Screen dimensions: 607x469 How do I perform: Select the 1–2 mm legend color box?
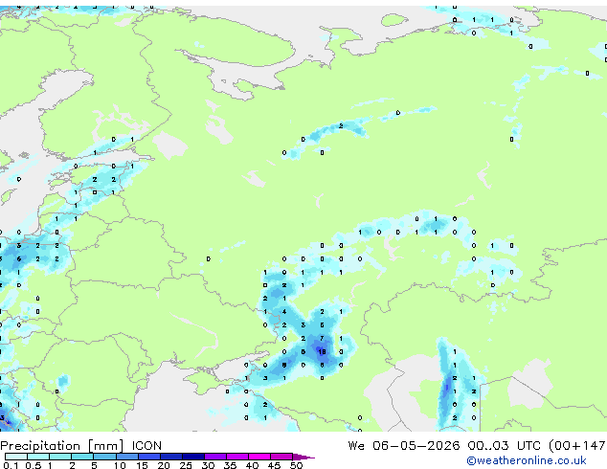click(60, 457)
